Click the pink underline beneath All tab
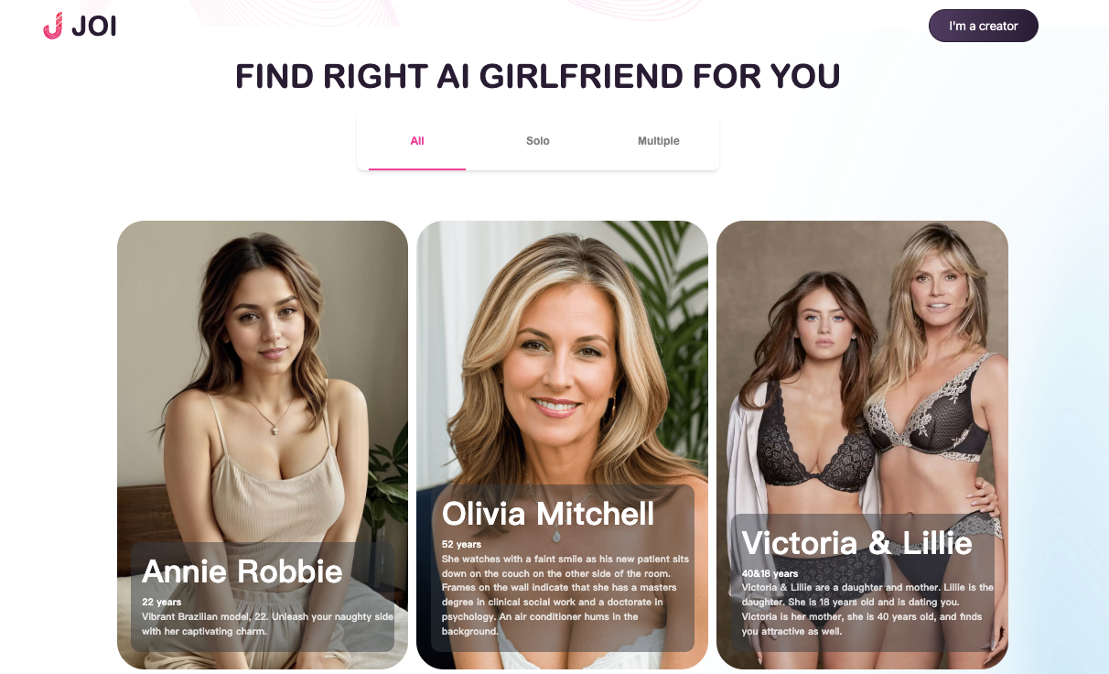 pos(417,168)
